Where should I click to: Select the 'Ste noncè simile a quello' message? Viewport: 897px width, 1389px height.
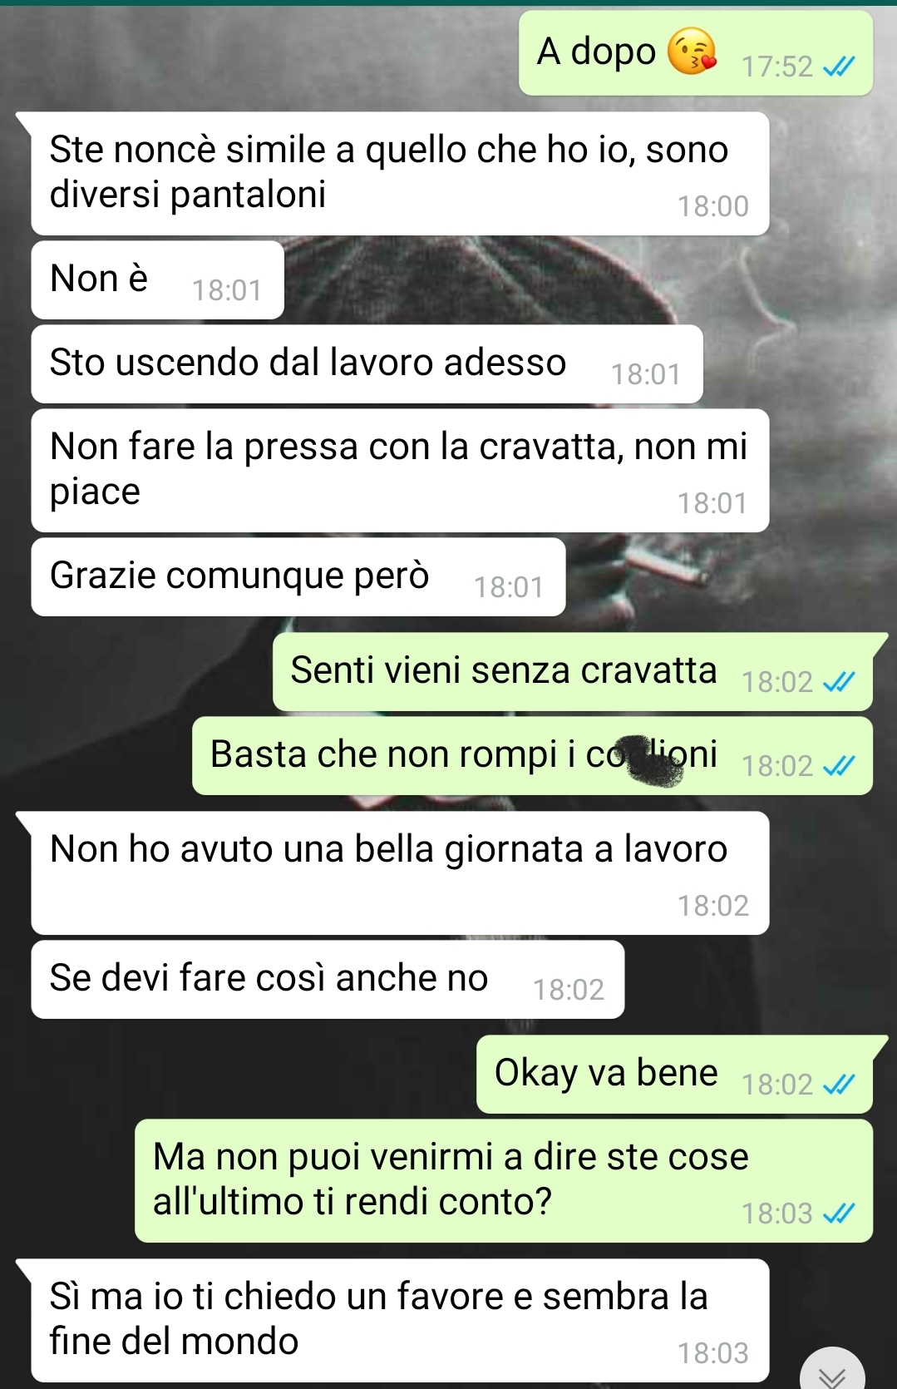tap(400, 173)
